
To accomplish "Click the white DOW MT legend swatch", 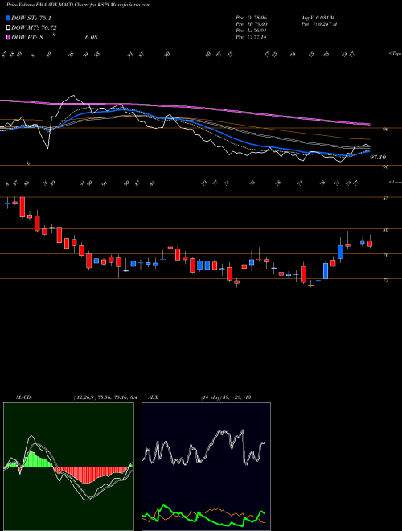I will coord(8,27).
